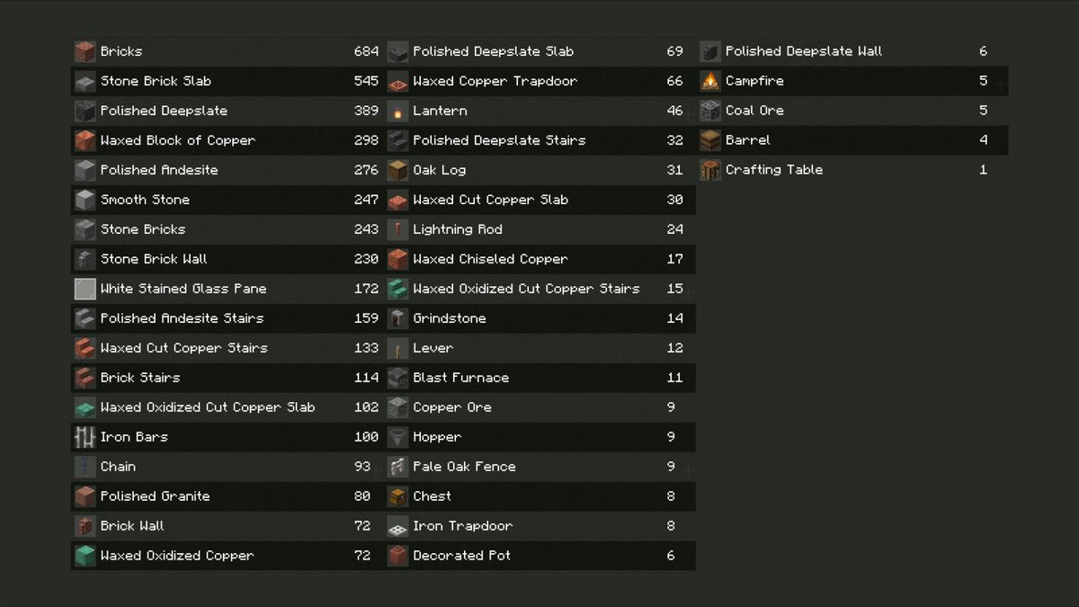Click the Crafting Table icon
The width and height of the screenshot is (1079, 607).
point(710,170)
